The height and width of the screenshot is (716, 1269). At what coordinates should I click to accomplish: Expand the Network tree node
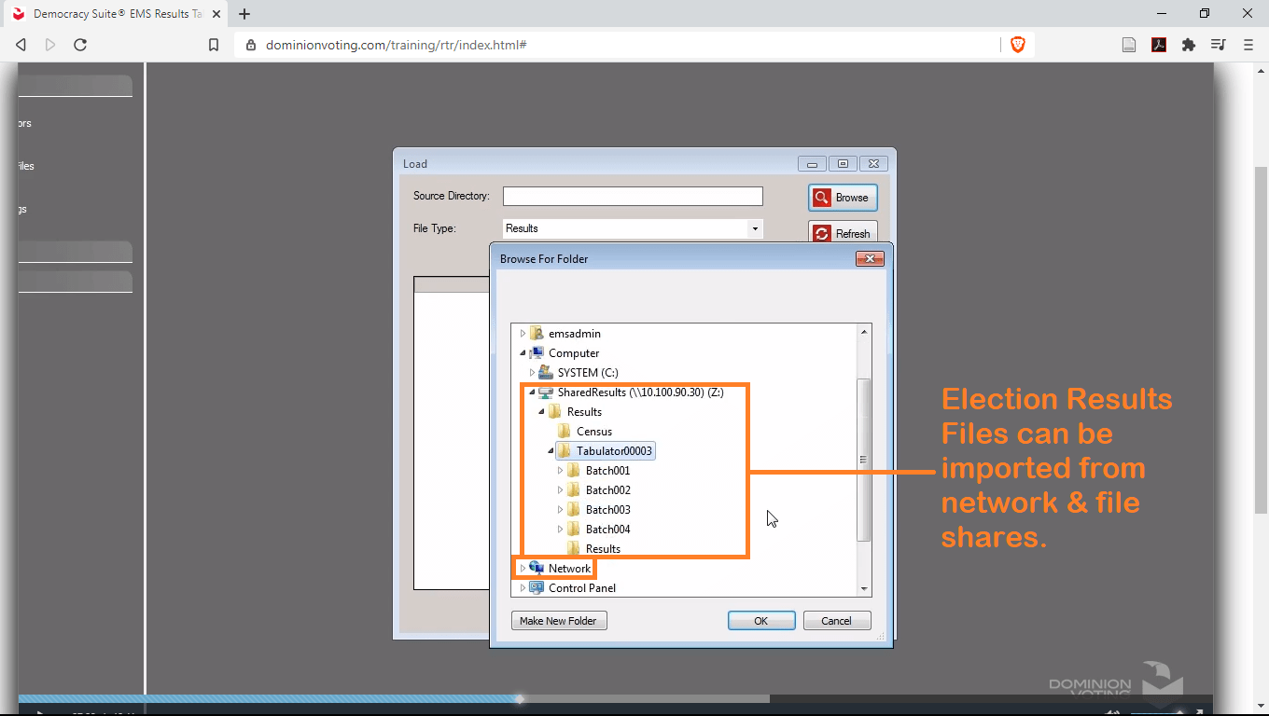pos(523,569)
